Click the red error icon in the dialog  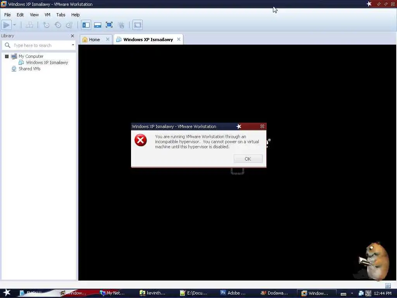point(140,140)
